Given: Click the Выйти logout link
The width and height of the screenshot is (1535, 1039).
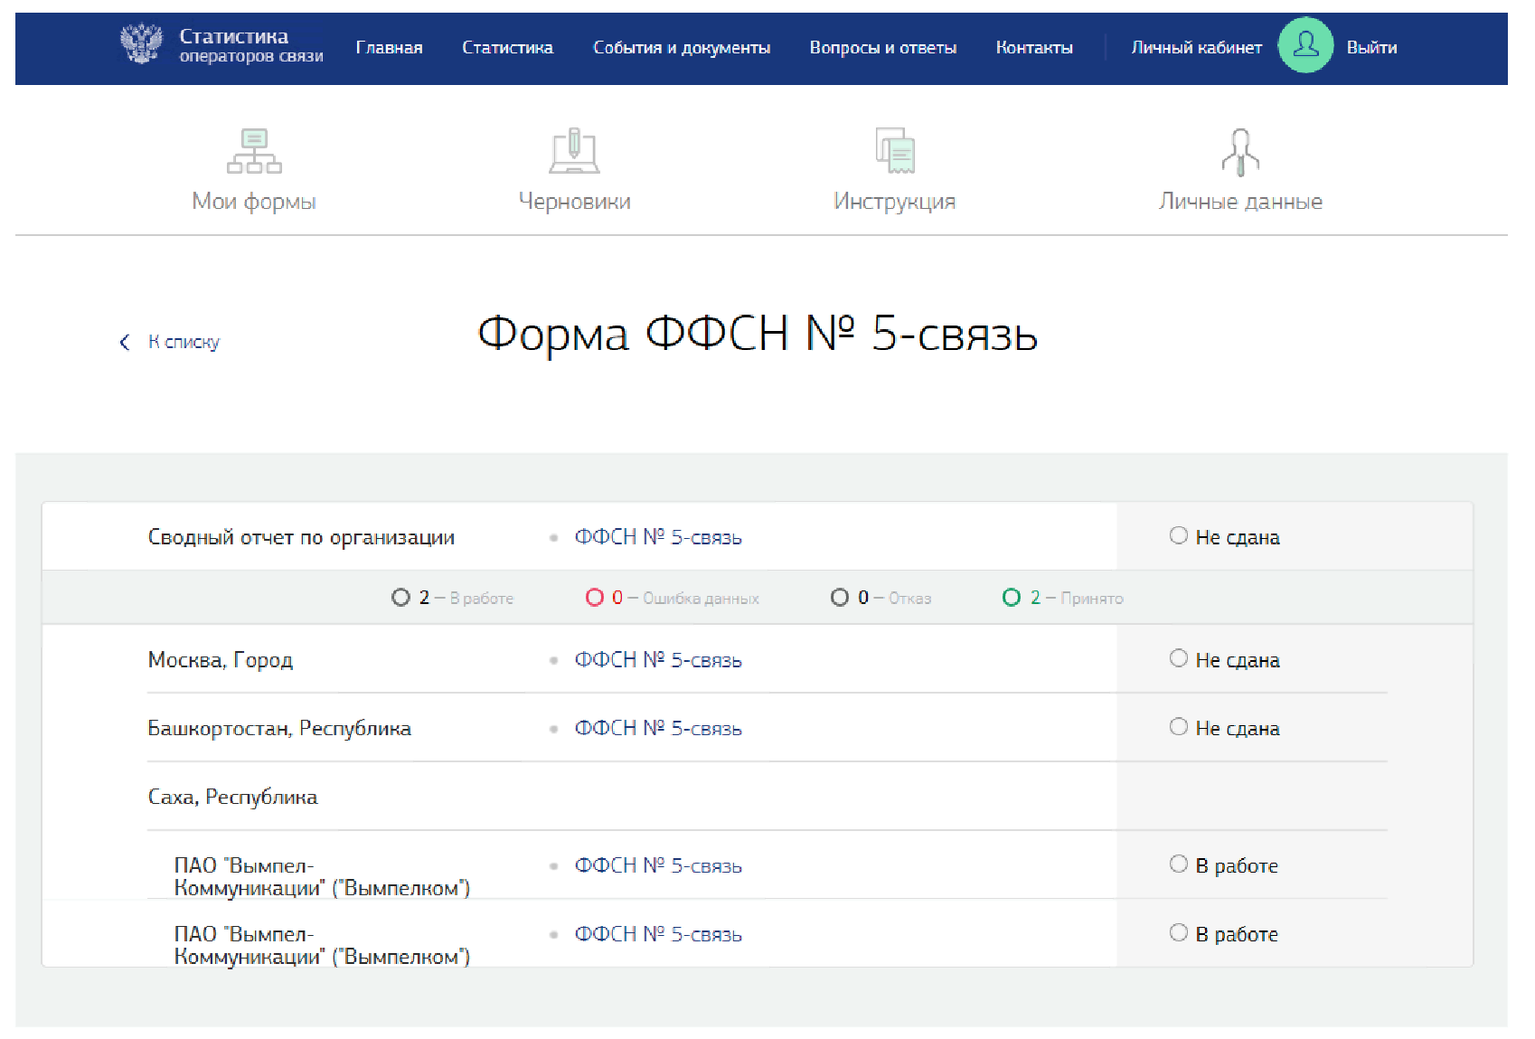Looking at the screenshot, I should [1371, 48].
